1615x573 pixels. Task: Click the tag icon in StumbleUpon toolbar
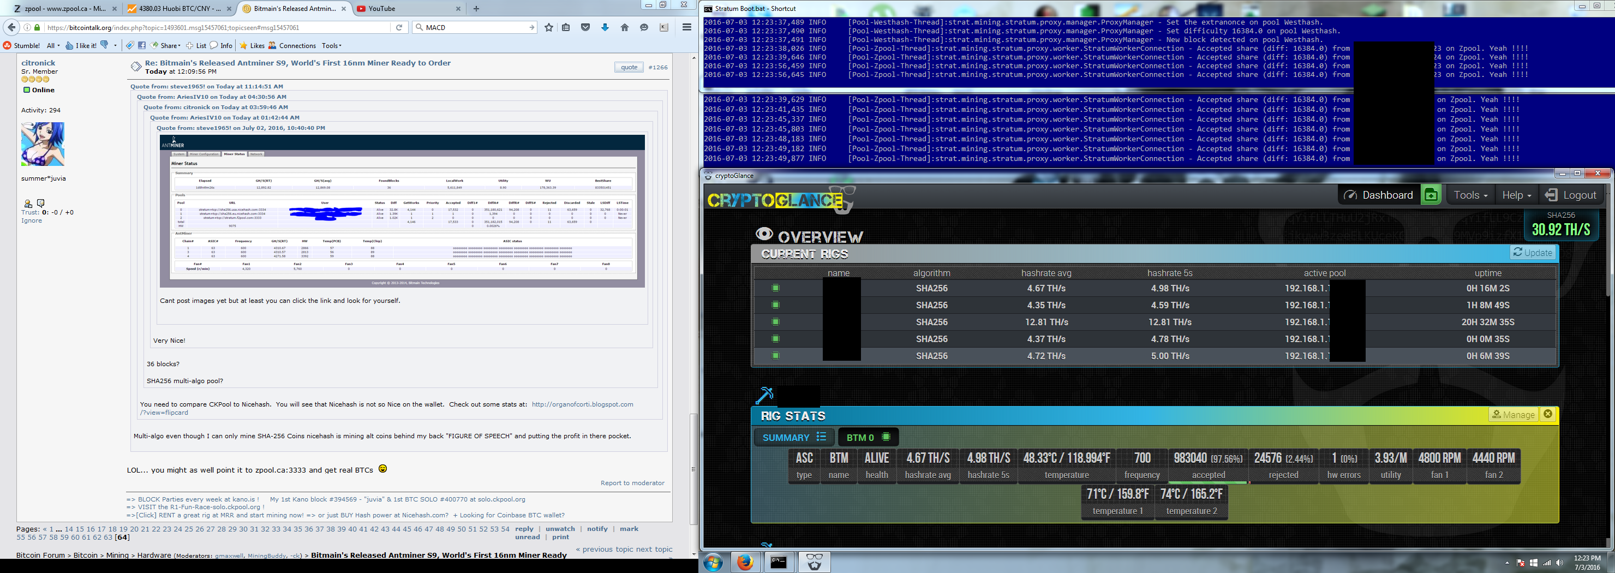coord(130,45)
